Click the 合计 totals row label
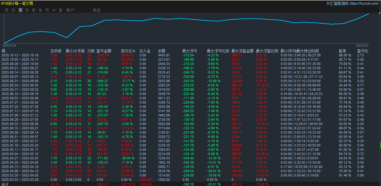Viewport: 381px width, 186px height. tap(5, 184)
